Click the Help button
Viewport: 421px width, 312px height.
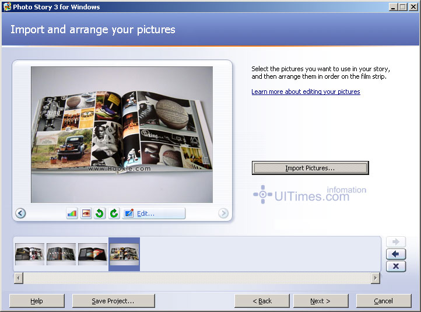click(37, 301)
